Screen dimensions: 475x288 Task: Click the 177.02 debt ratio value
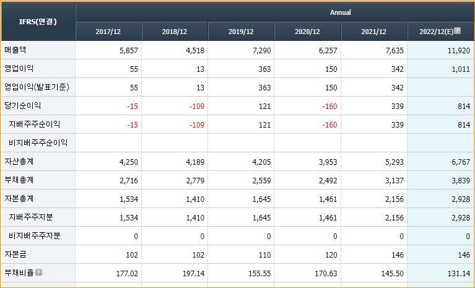coord(127,274)
